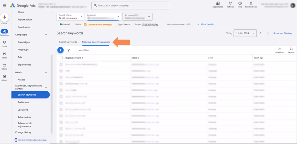Click the Create plus button

[4, 18]
